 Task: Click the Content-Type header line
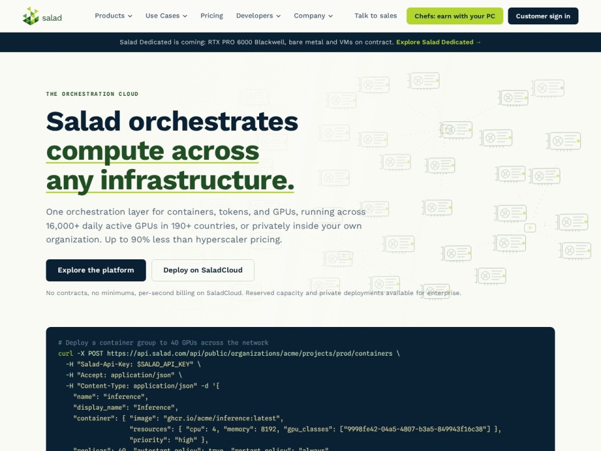[143, 386]
